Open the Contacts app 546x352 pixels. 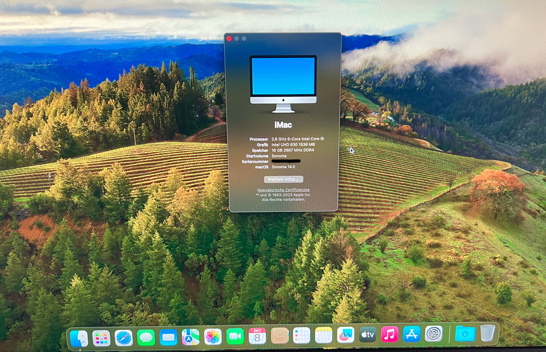tap(280, 335)
